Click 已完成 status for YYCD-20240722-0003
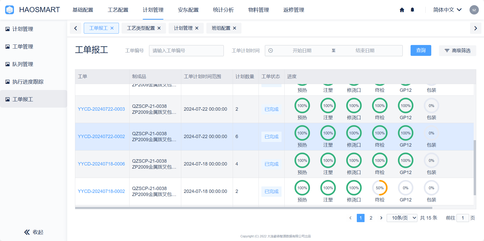 [x=271, y=109]
